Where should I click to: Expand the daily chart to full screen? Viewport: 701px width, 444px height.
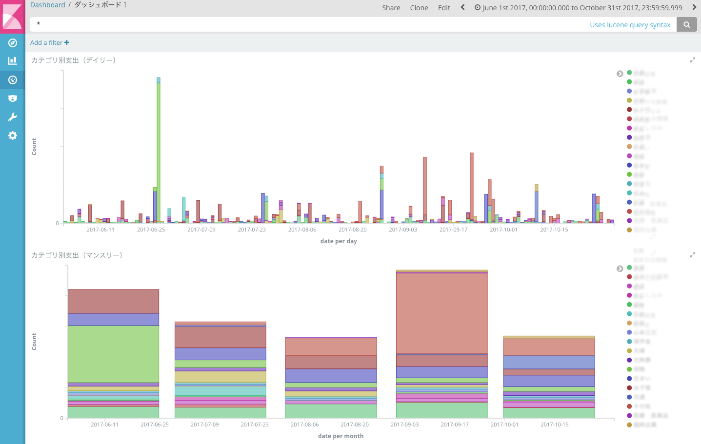692,60
